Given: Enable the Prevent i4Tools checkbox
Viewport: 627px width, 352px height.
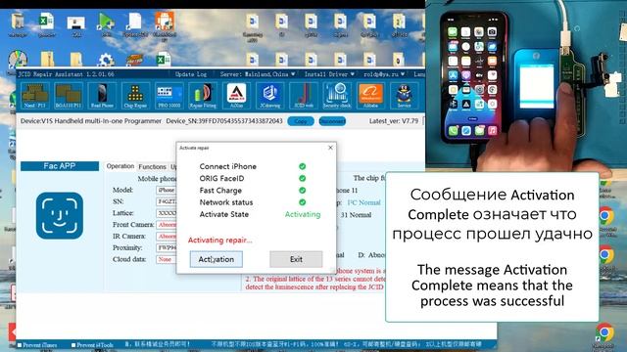Looking at the screenshot, I should pyautogui.click(x=73, y=345).
